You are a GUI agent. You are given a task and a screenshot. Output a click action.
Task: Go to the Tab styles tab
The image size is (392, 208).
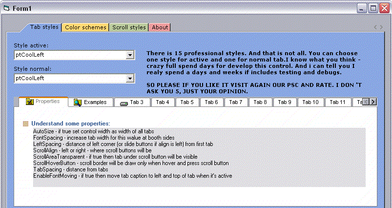point(44,27)
